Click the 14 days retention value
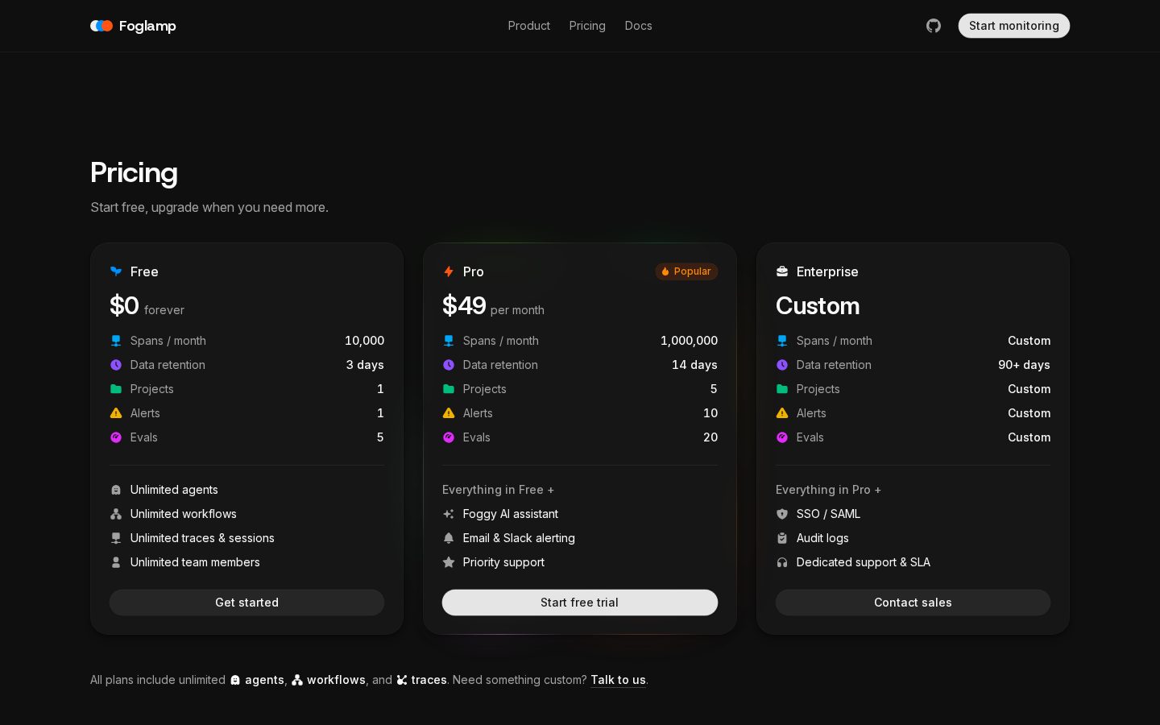The height and width of the screenshot is (725, 1160). pyautogui.click(x=694, y=365)
